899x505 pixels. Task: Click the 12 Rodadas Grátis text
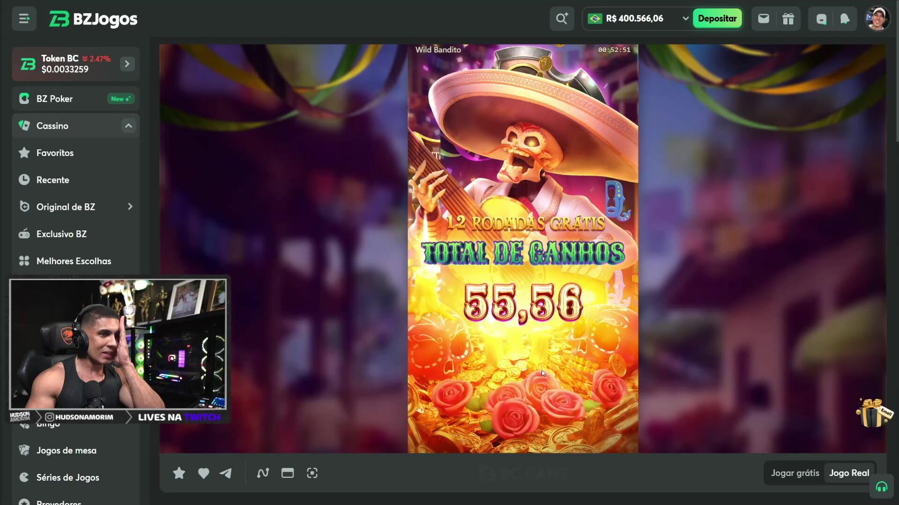click(525, 223)
